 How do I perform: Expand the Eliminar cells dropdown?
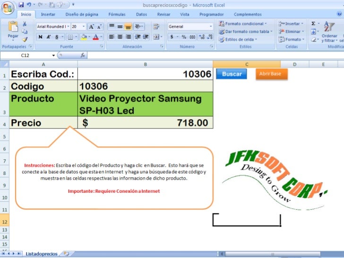click(x=303, y=32)
